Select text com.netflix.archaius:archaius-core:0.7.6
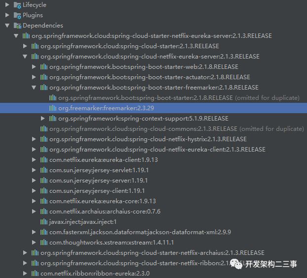The height and width of the screenshot is (278, 307). tap(105, 212)
